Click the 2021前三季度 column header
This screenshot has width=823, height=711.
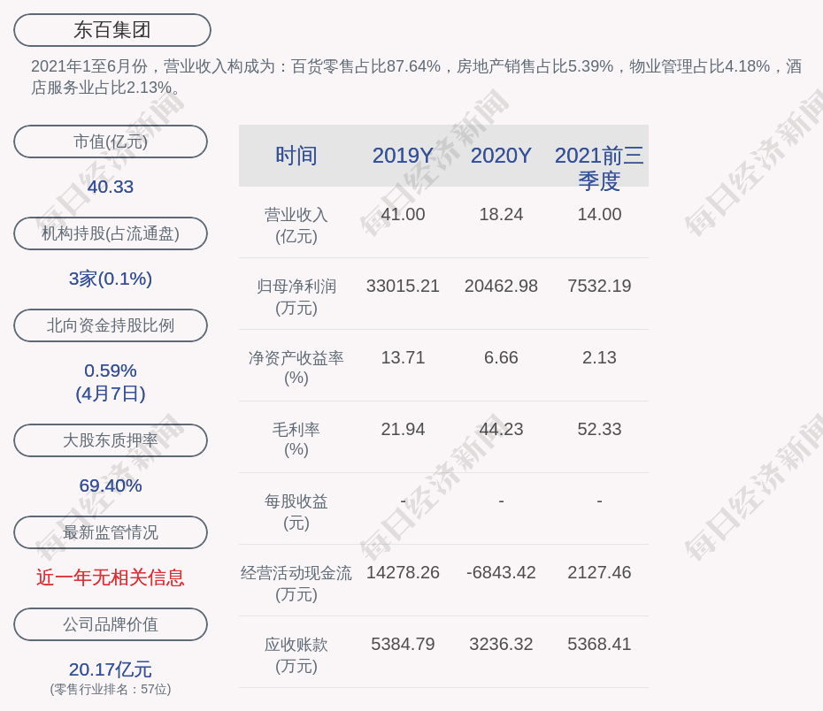(599, 168)
